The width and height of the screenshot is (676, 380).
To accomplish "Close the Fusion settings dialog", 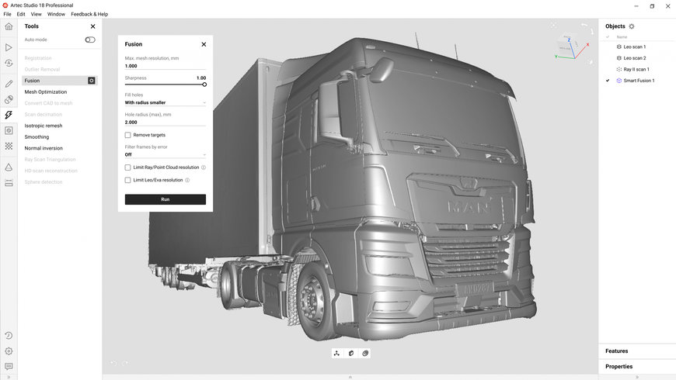I will [204, 44].
